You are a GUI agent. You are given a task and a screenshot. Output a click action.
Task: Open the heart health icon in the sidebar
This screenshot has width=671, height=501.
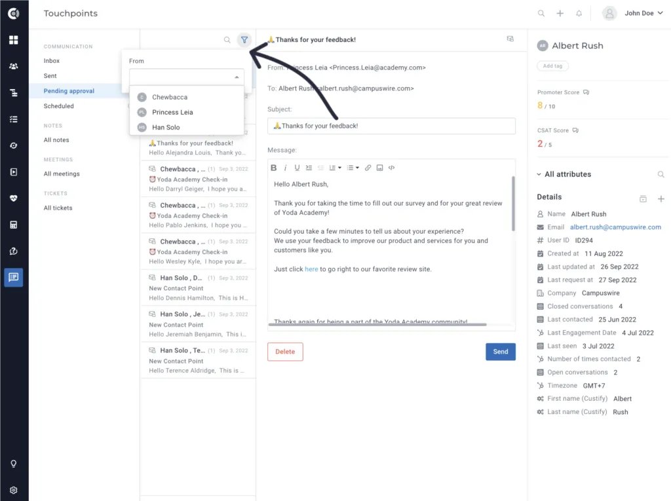point(14,198)
